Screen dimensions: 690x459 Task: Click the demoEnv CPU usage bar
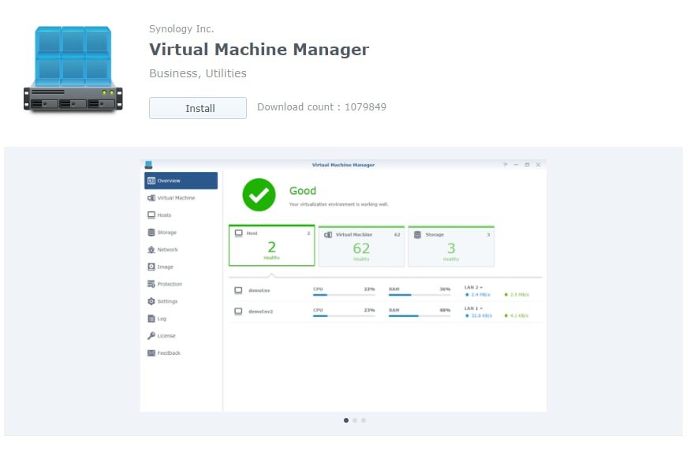pyautogui.click(x=344, y=295)
